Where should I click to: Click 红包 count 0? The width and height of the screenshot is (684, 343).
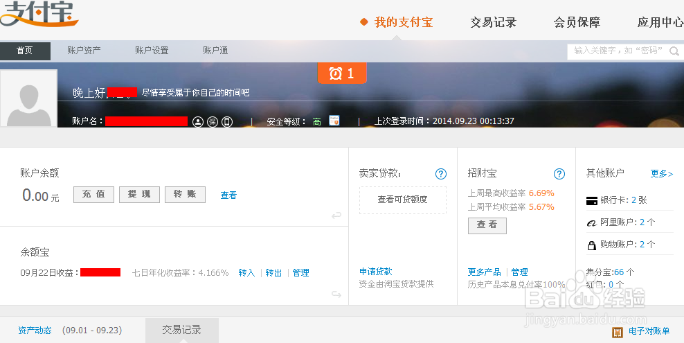pos(611,285)
